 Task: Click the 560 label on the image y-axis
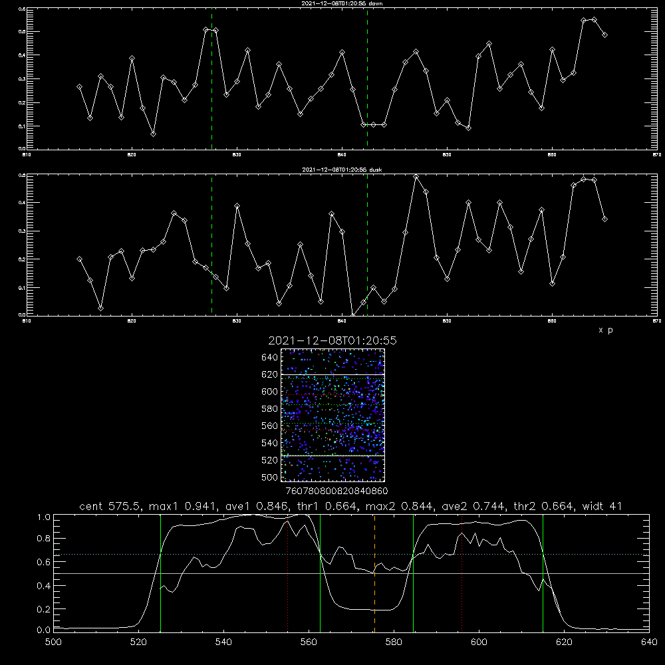point(269,426)
